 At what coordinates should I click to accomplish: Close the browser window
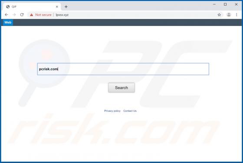(236, 4)
